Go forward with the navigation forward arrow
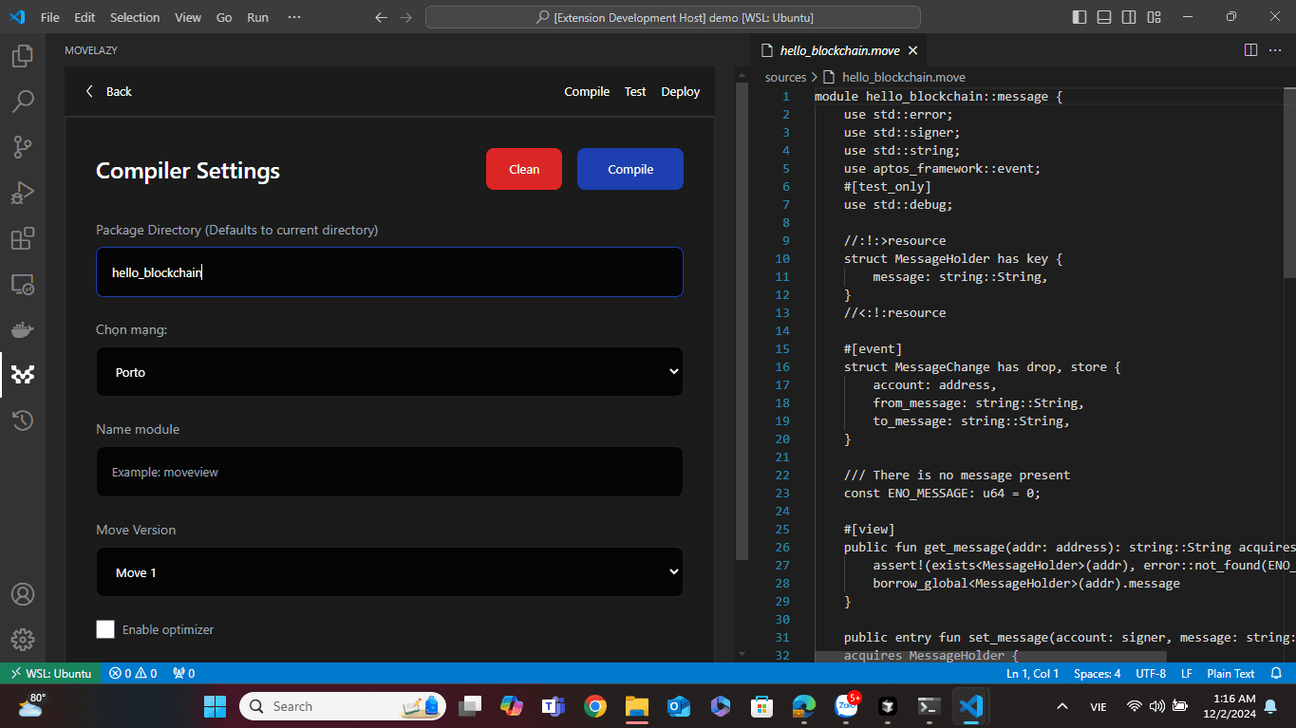 coord(406,17)
